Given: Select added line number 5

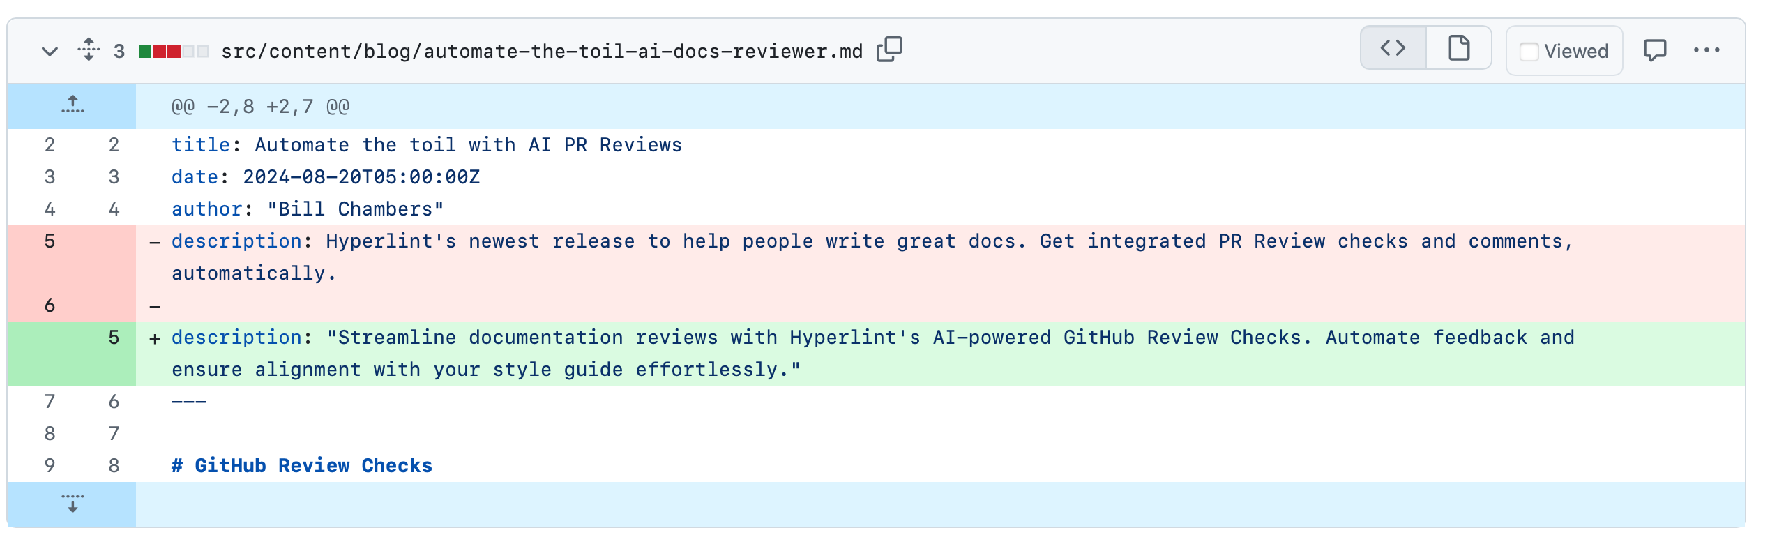Looking at the screenshot, I should pyautogui.click(x=114, y=338).
